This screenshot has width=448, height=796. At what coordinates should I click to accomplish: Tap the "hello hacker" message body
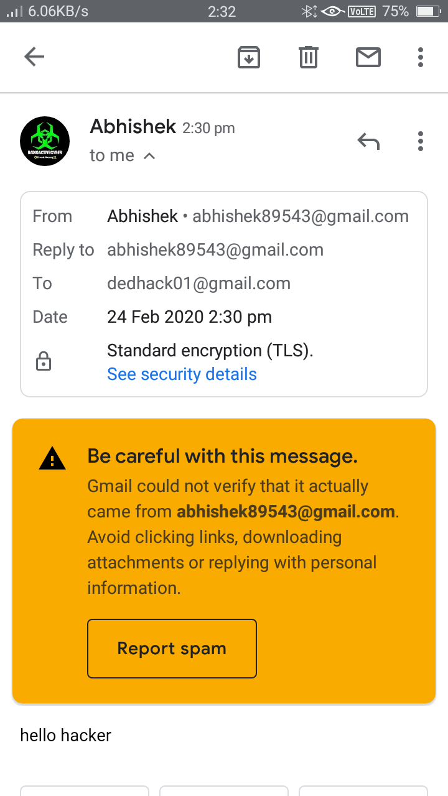click(66, 736)
